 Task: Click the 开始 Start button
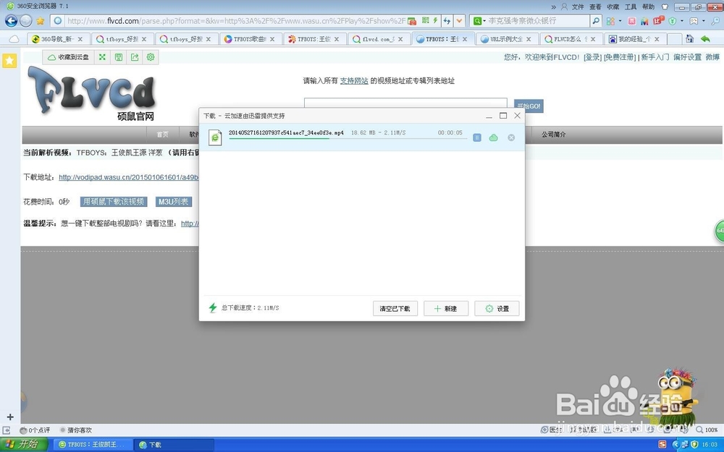click(x=24, y=444)
